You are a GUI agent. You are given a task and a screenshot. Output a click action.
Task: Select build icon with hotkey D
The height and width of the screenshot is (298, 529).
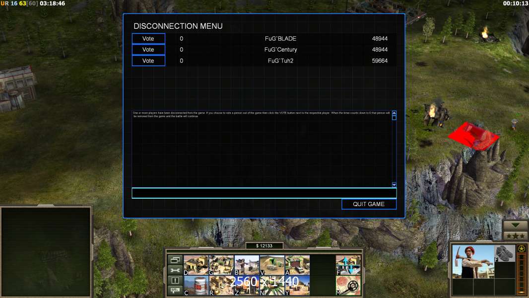point(196,265)
